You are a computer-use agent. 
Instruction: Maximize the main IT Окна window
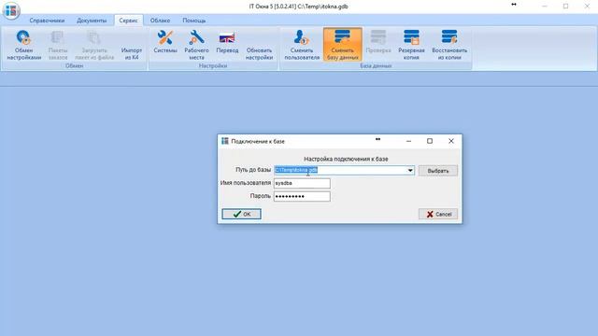tap(565, 7)
